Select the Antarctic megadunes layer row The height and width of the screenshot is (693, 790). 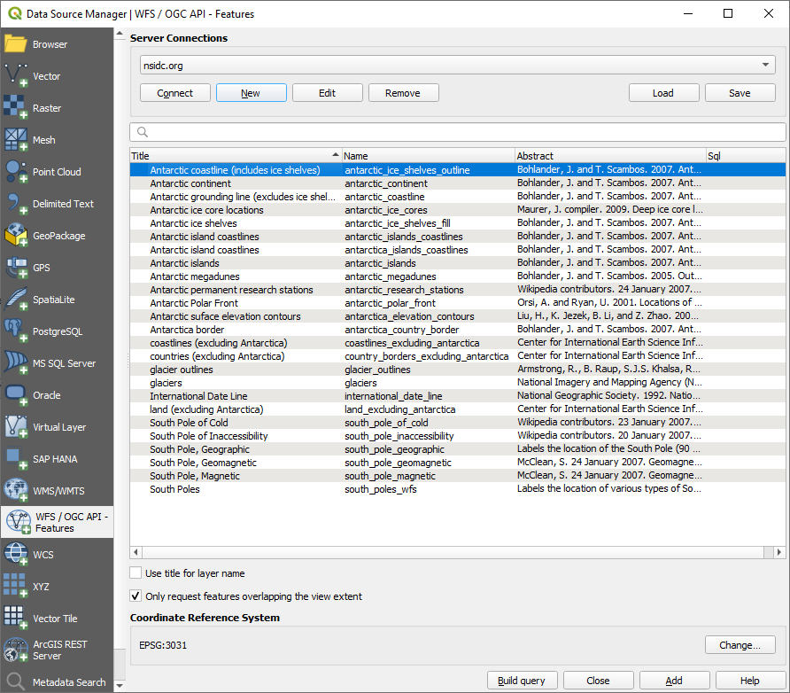pos(193,276)
